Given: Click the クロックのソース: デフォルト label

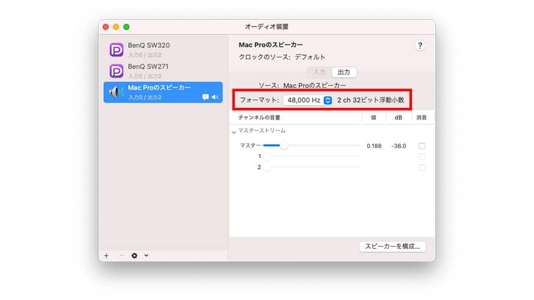Looking at the screenshot, I should (x=282, y=57).
